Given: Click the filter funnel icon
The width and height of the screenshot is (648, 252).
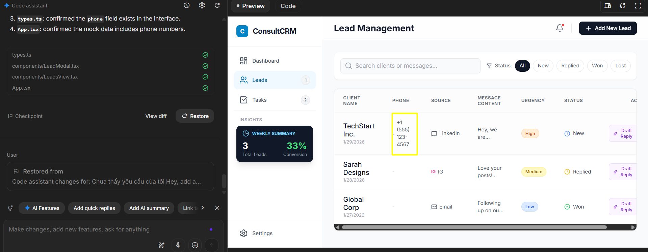Looking at the screenshot, I should 489,66.
